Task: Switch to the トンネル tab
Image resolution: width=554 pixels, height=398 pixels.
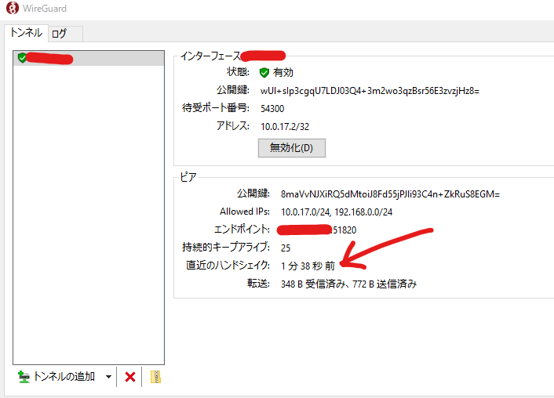Action: coord(26,33)
